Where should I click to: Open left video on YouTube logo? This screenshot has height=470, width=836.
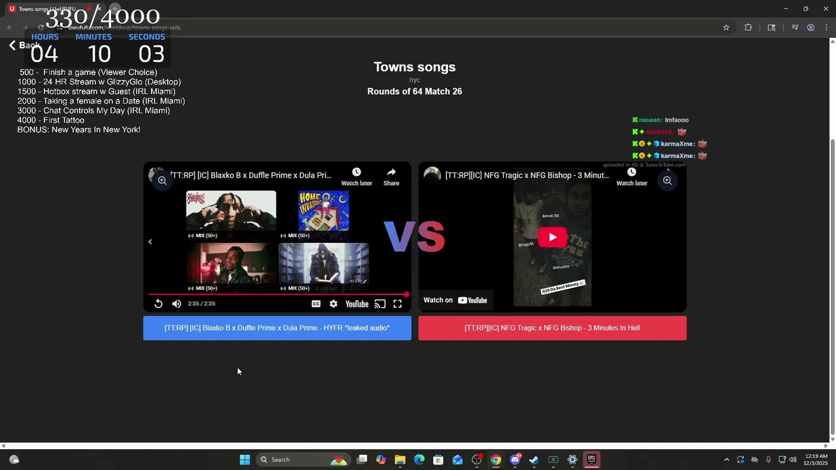pyautogui.click(x=357, y=304)
